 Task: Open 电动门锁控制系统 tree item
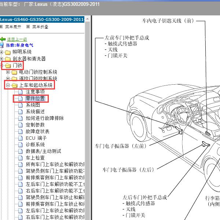pos(38,72)
